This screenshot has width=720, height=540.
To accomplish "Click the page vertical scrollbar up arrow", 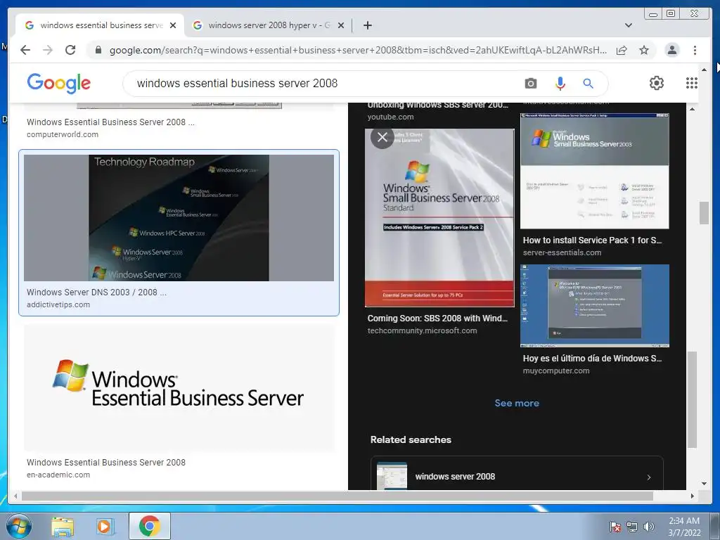I will (x=704, y=70).
